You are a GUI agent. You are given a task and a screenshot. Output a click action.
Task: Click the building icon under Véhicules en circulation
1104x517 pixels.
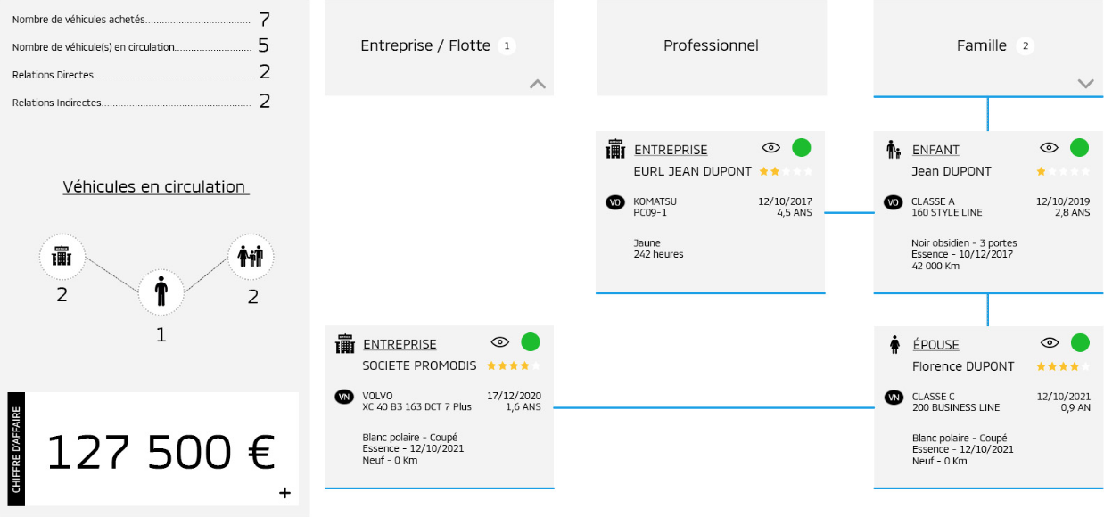[62, 258]
